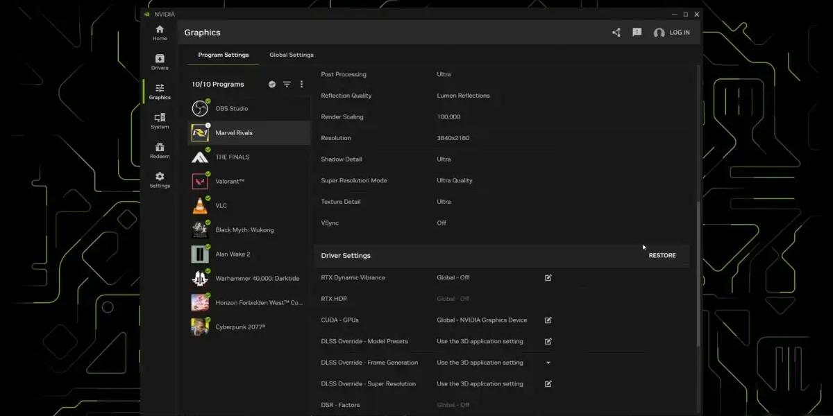Select Valorant in program list
Screen dimensions: 833x416
coord(249,182)
